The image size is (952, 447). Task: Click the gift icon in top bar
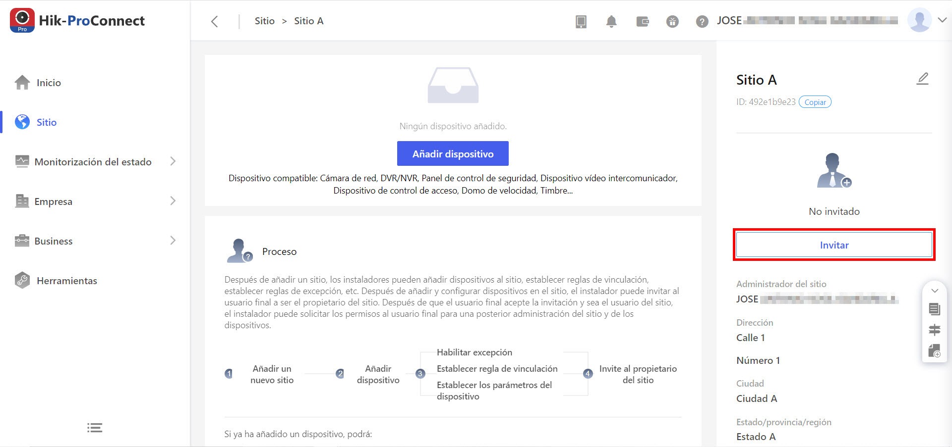[672, 21]
